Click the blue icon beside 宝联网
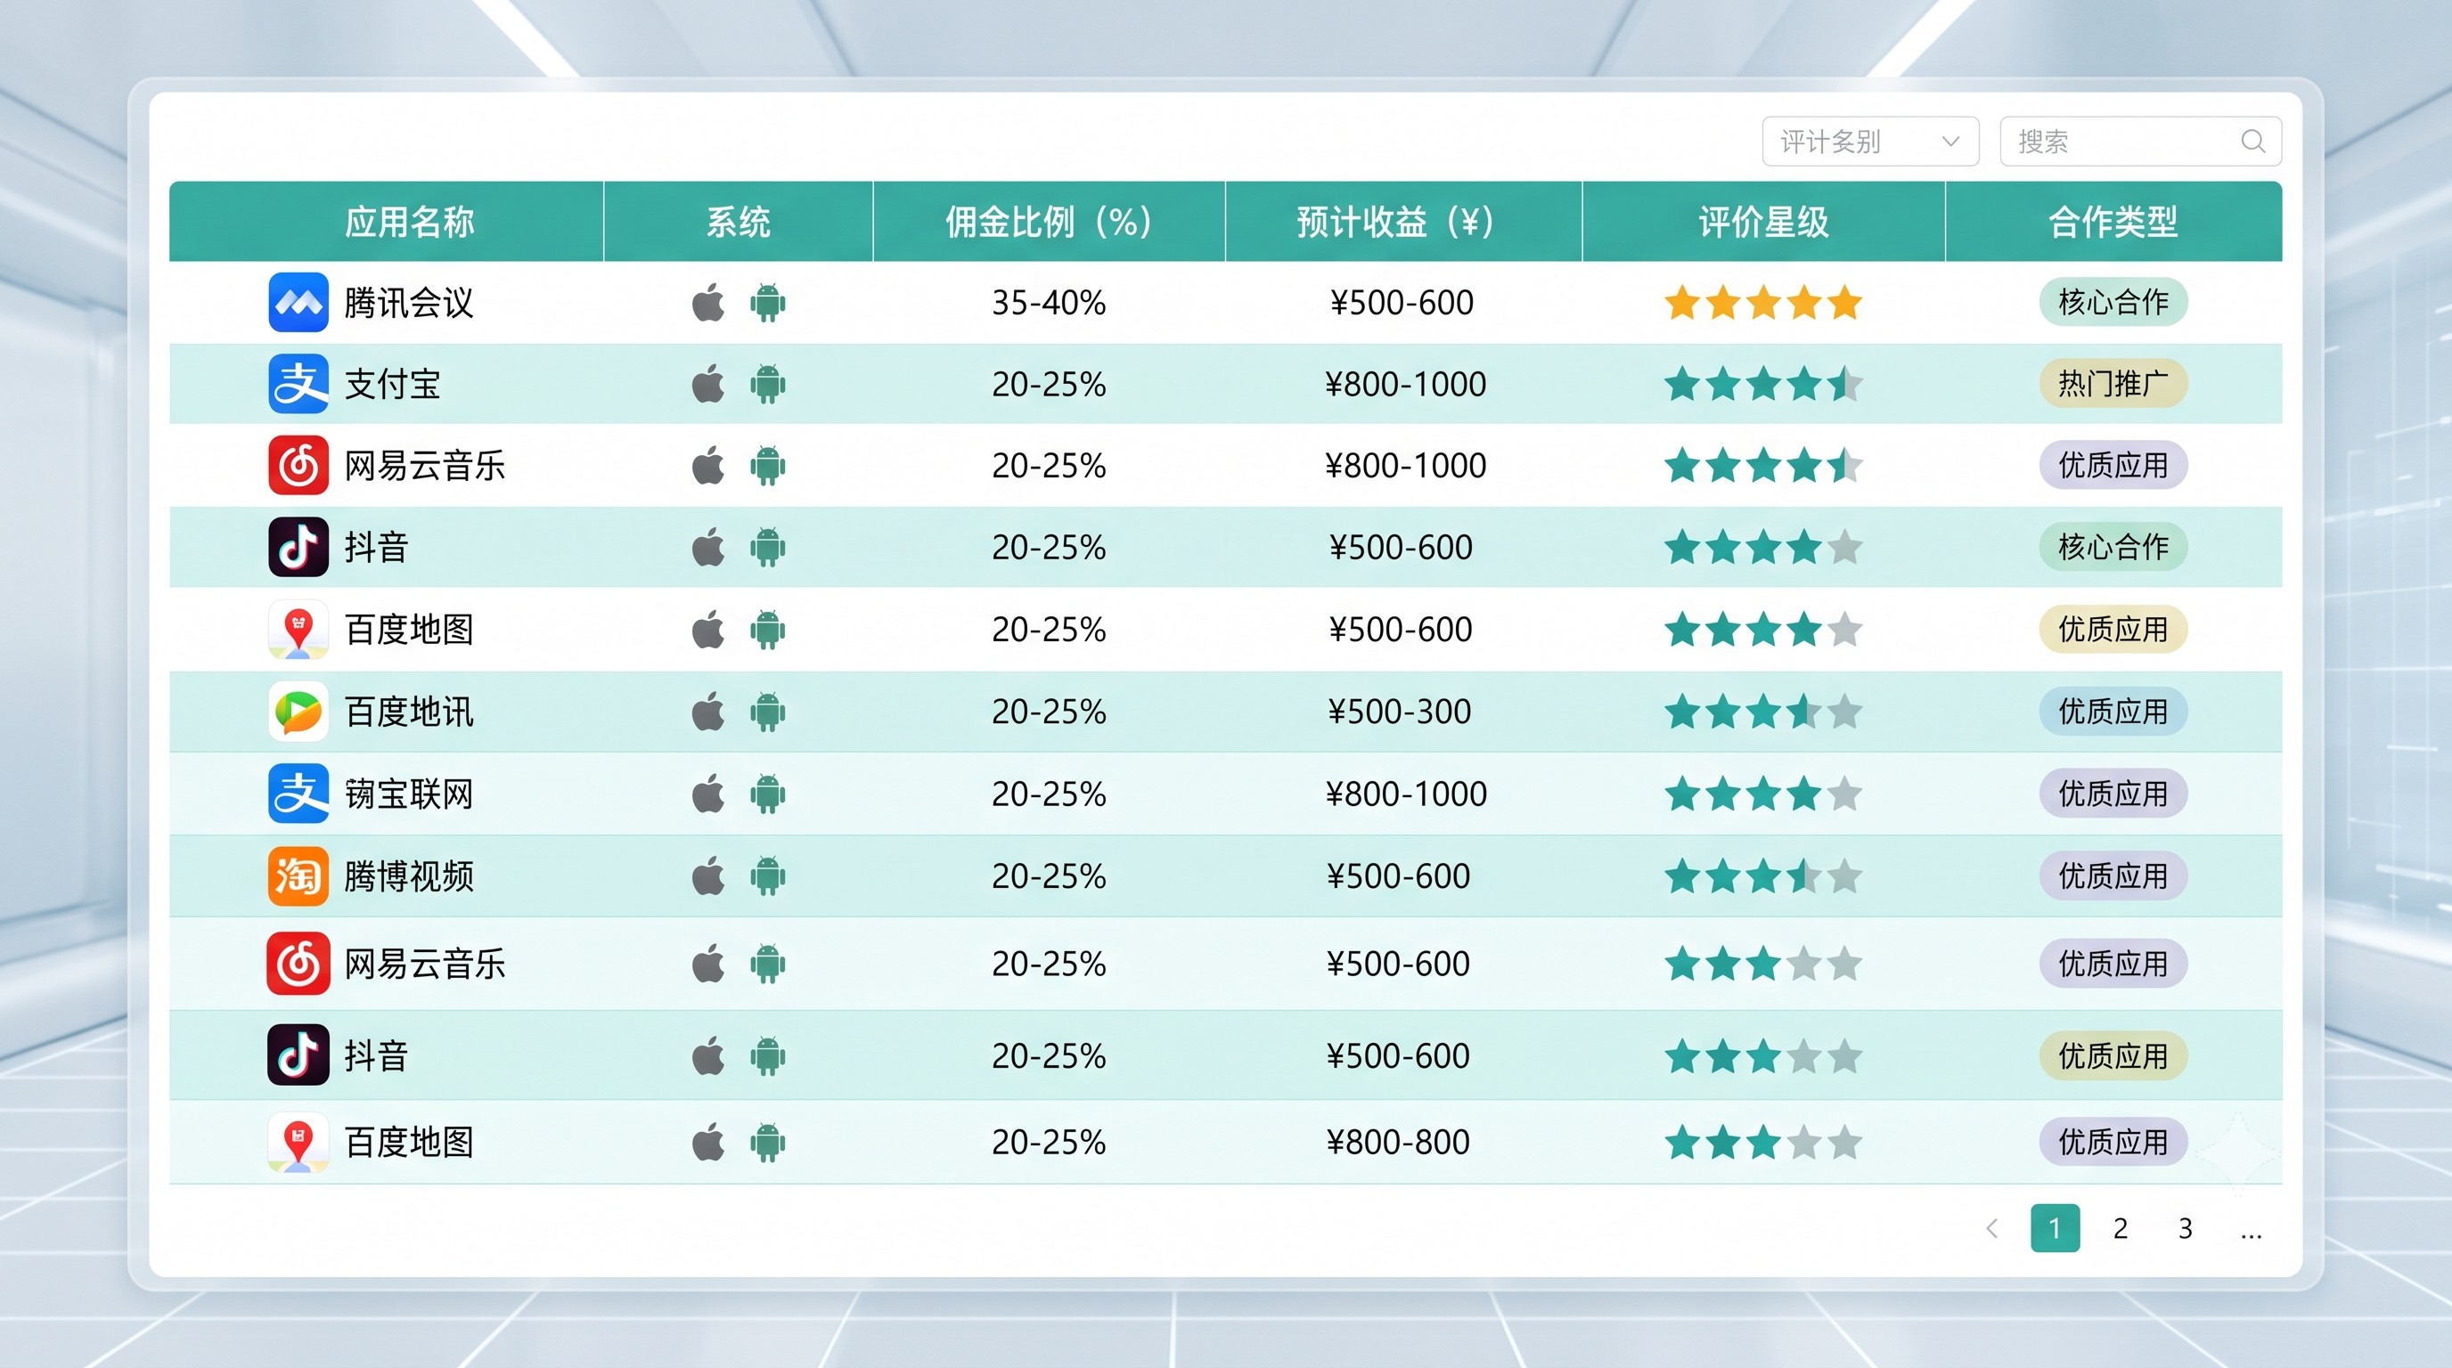Viewport: 2452px width, 1368px height. click(298, 794)
